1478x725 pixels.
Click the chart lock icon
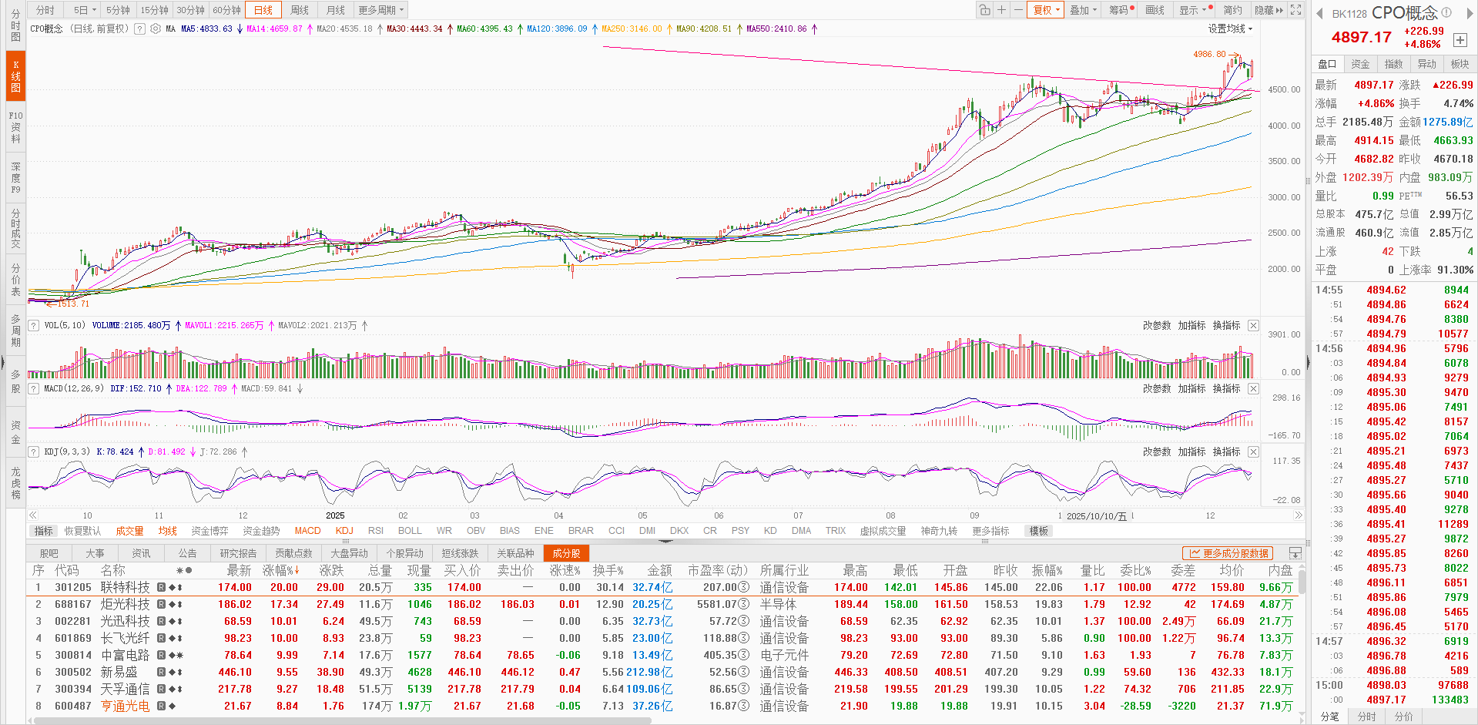984,10
